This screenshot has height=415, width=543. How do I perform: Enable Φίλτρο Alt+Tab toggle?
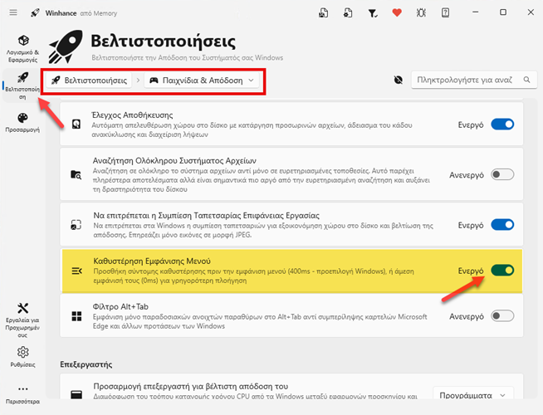point(502,316)
